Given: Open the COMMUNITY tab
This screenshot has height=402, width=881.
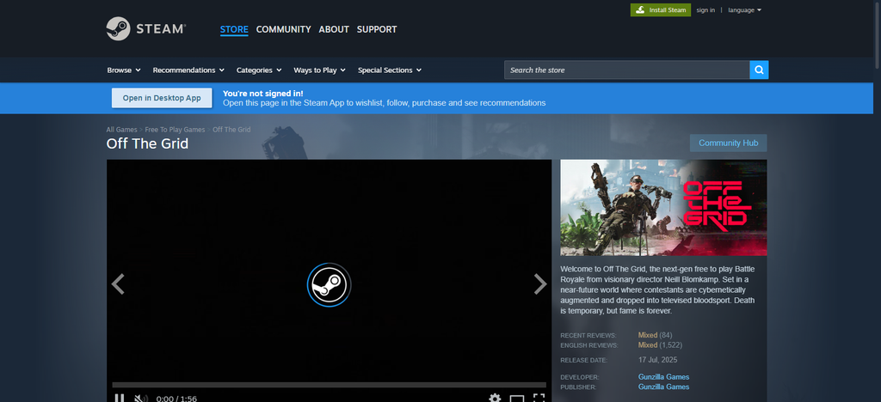Looking at the screenshot, I should pos(283,29).
